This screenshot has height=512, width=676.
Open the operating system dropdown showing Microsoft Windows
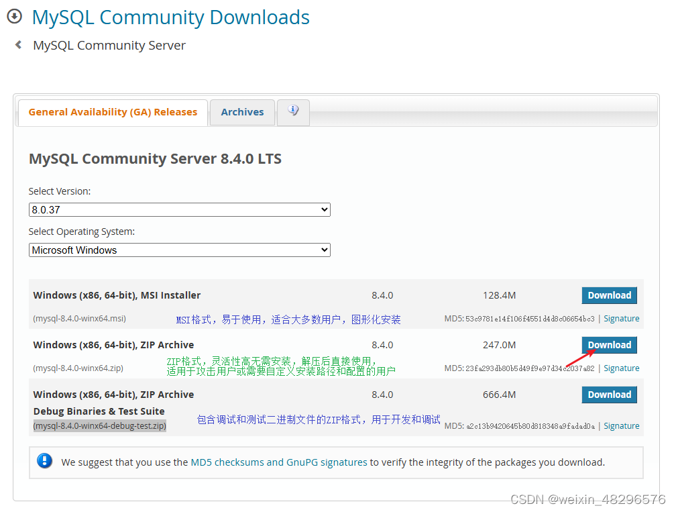(x=179, y=250)
